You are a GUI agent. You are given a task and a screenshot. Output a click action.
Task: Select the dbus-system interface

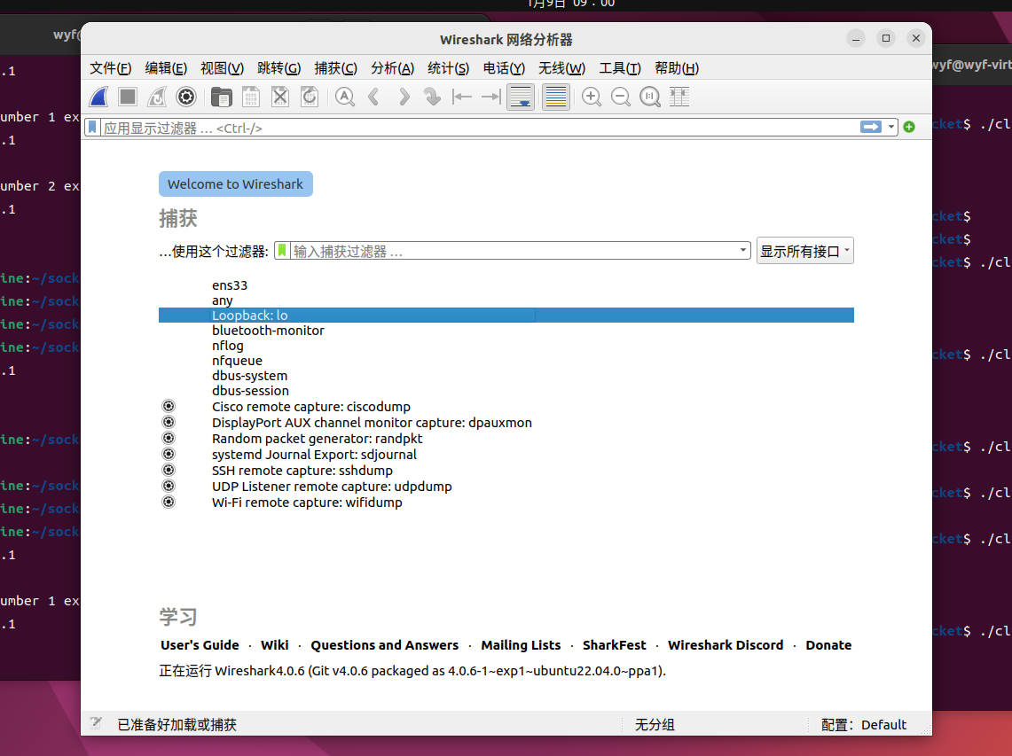[506, 376]
